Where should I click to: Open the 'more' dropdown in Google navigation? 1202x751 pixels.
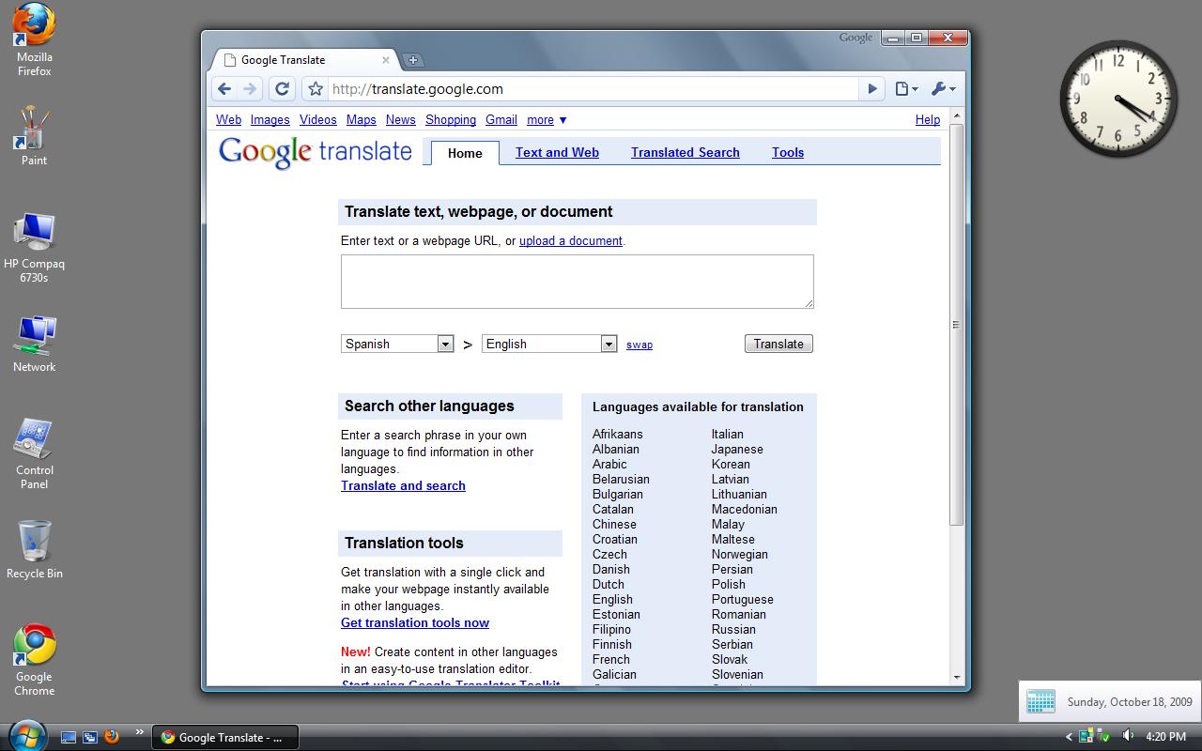547,120
